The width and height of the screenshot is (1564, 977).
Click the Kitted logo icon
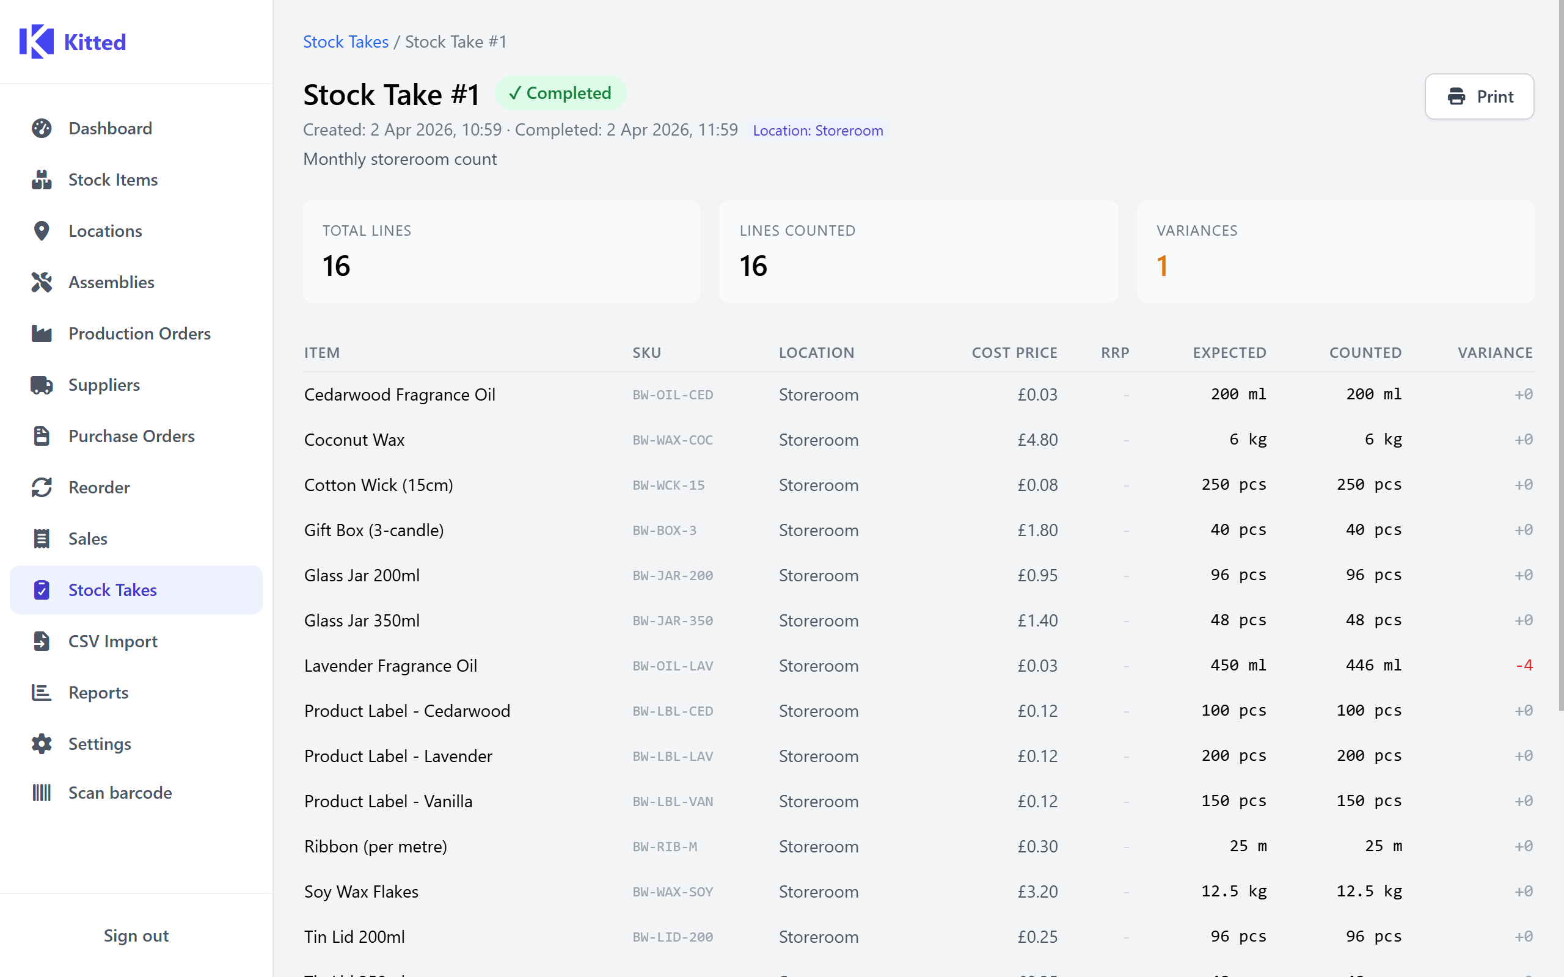(x=36, y=42)
